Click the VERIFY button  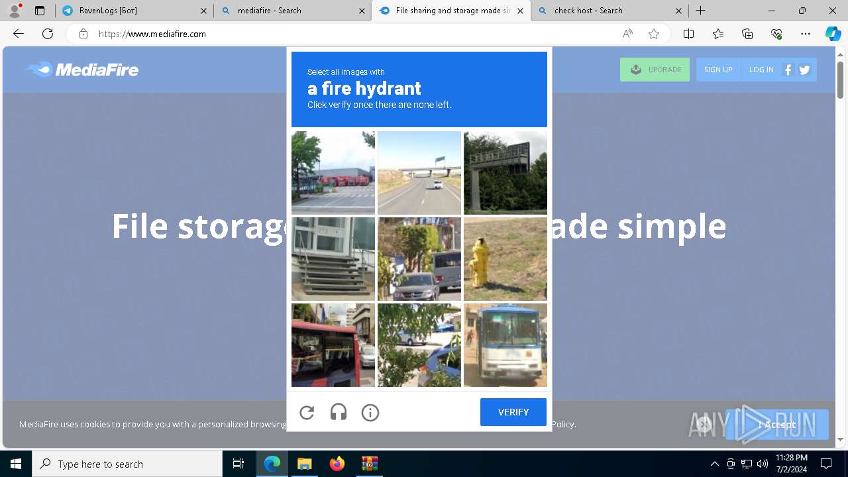tap(513, 412)
